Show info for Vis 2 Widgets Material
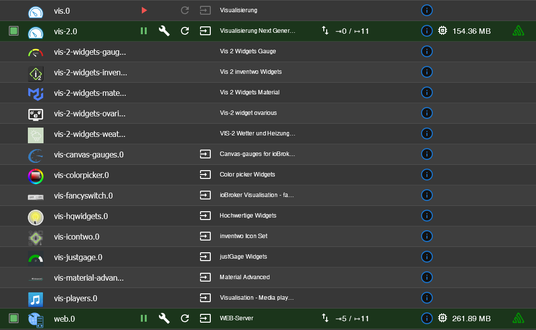 pos(426,92)
